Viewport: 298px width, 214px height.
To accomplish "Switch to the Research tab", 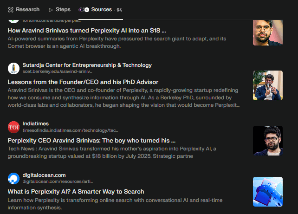I will pyautogui.click(x=27, y=9).
